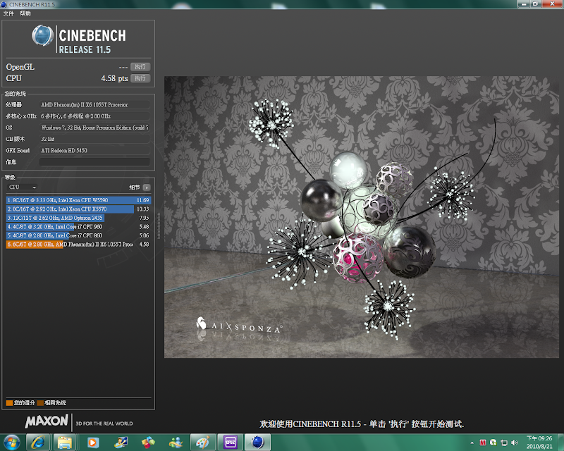
Task: Open the CPU ranking type dropdown
Action: pyautogui.click(x=23, y=187)
